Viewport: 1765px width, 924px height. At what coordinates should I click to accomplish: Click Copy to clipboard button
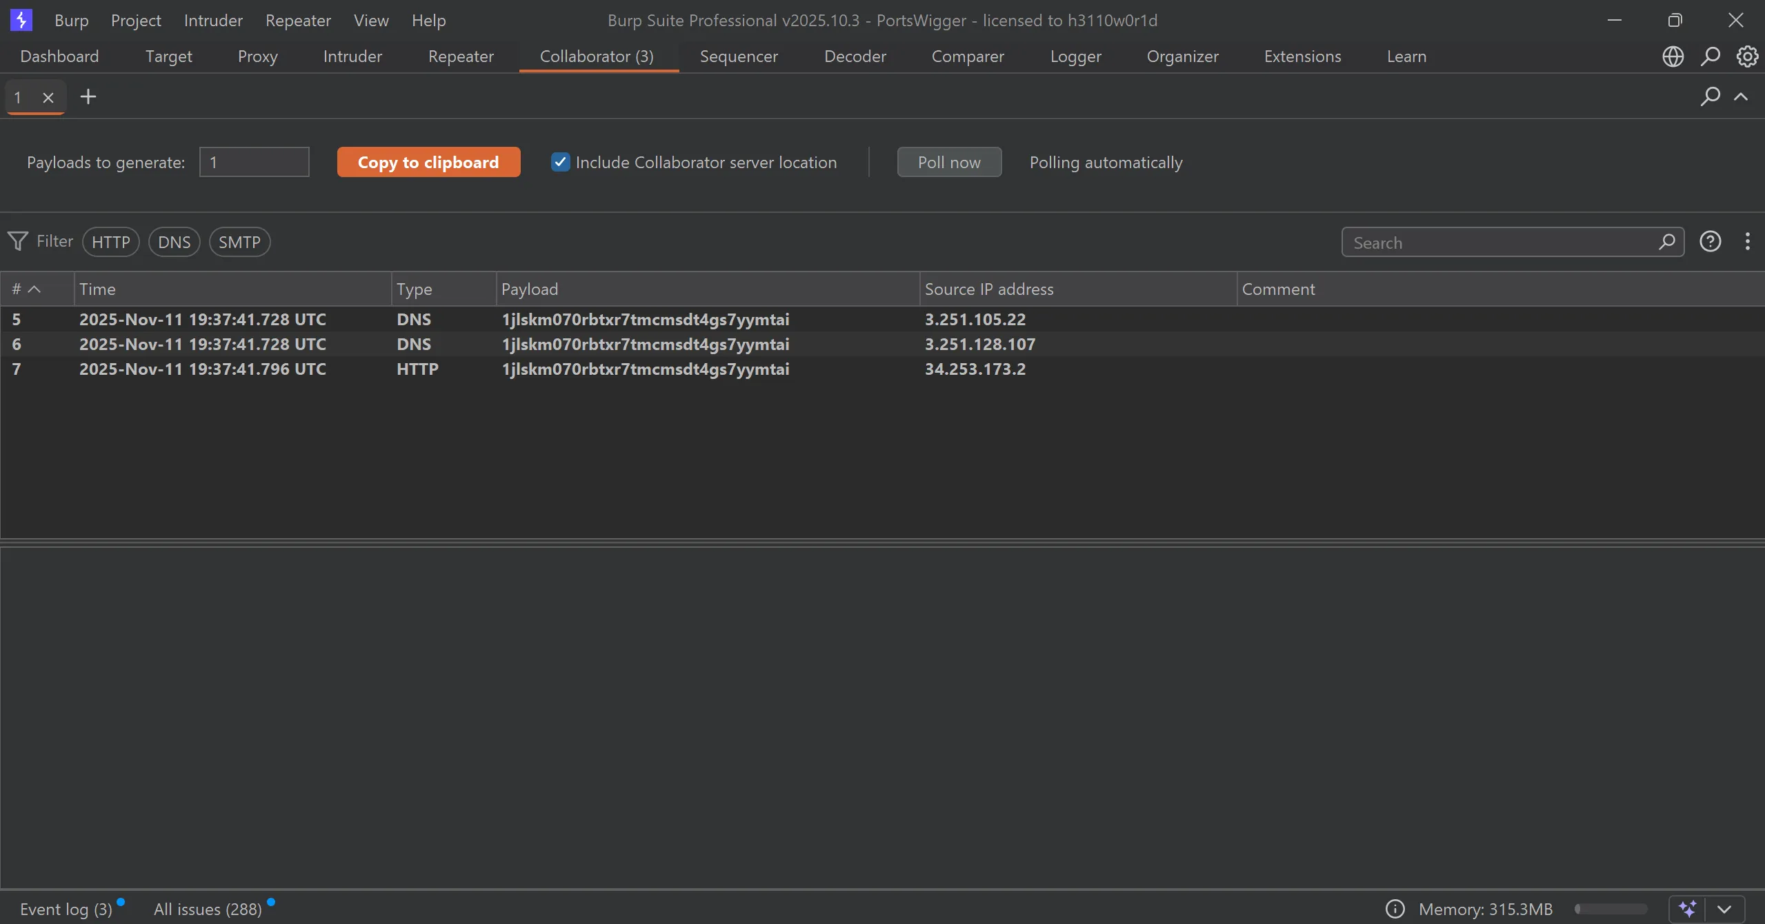tap(428, 163)
